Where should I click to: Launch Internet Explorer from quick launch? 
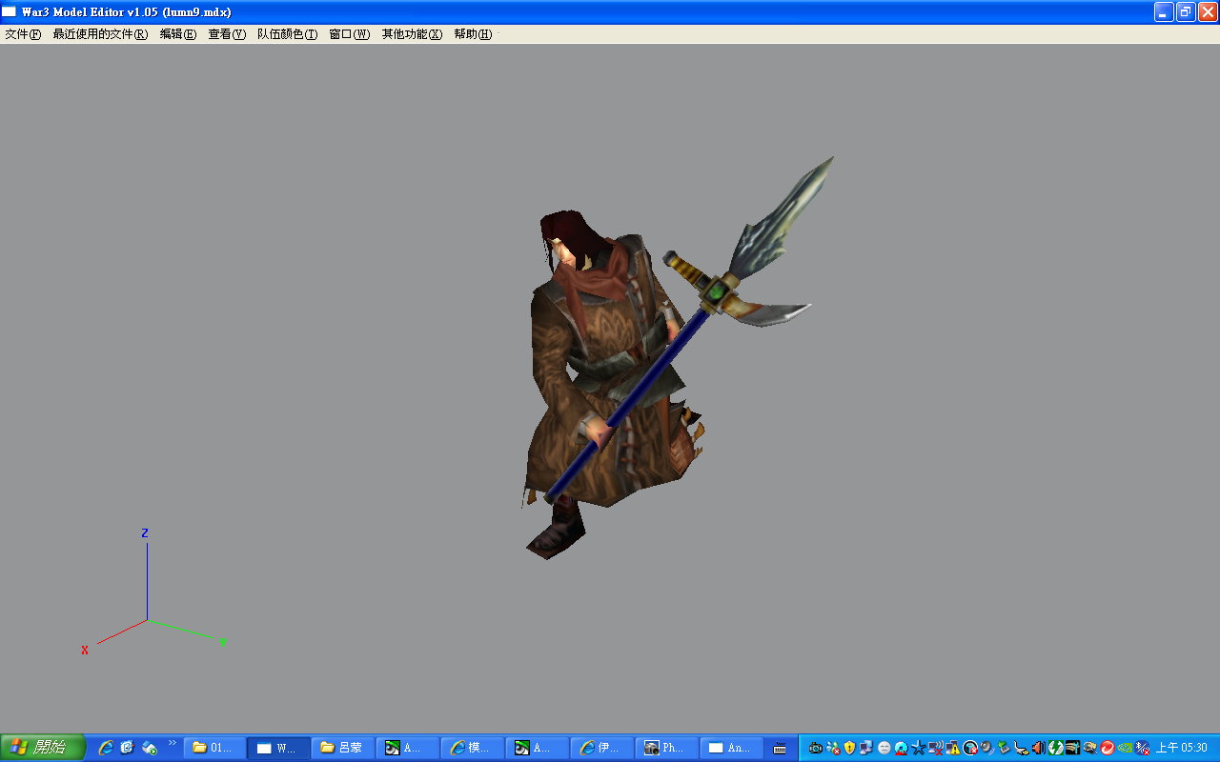click(106, 748)
